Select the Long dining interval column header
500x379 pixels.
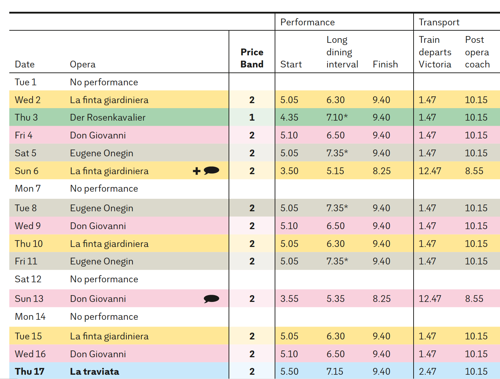click(342, 52)
